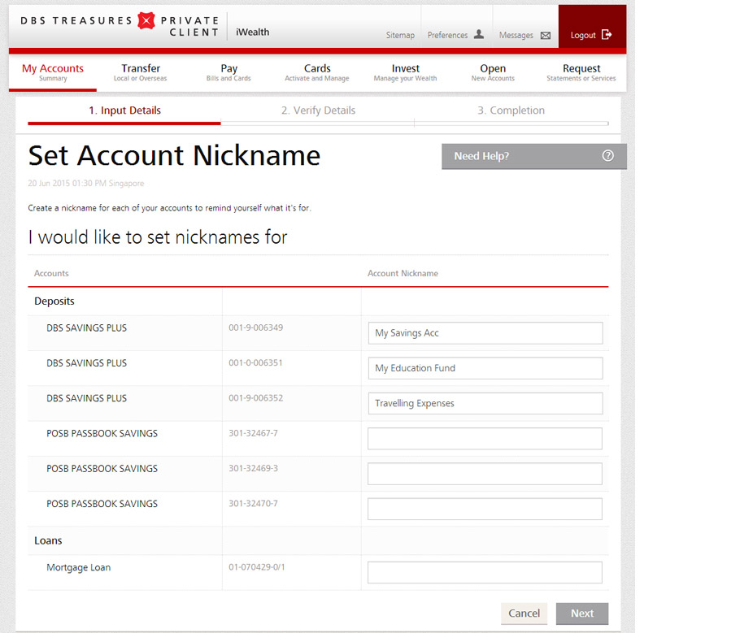
Task: Click the Deposits section heading
Action: pyautogui.click(x=54, y=301)
